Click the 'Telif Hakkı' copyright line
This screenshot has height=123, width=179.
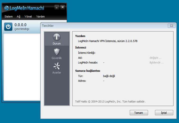[x=110, y=101]
